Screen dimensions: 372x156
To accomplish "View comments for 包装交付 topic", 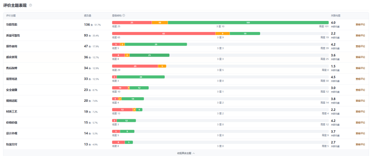I will pyautogui.click(x=360, y=144).
